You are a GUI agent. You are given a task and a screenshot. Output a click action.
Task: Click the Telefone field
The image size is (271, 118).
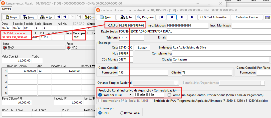point(131,37)
